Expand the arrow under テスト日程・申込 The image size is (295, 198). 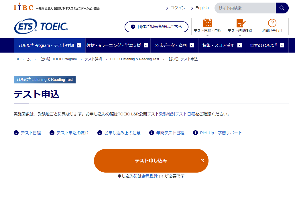[x=208, y=35]
